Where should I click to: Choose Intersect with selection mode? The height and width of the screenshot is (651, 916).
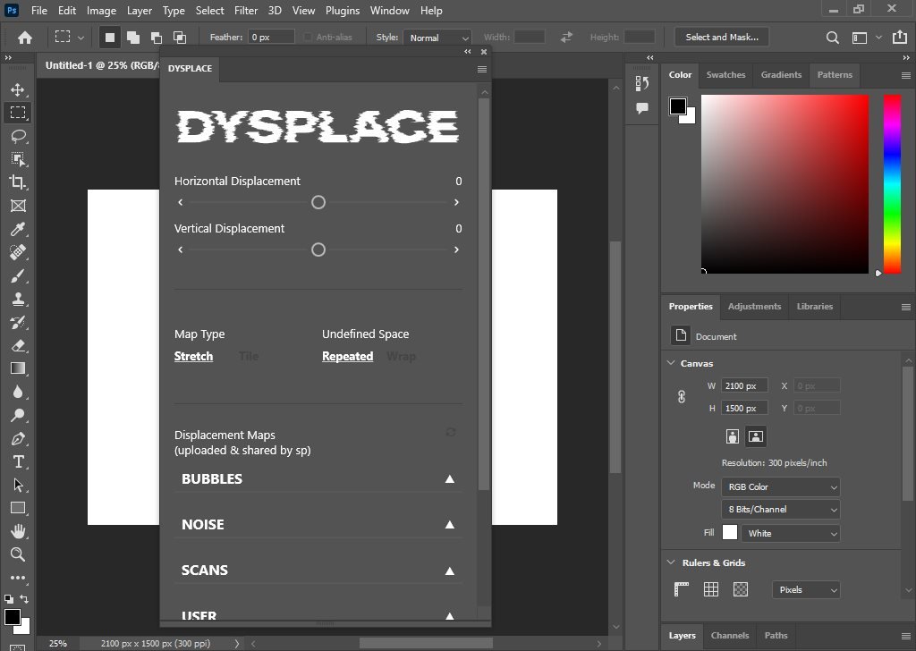tap(179, 38)
